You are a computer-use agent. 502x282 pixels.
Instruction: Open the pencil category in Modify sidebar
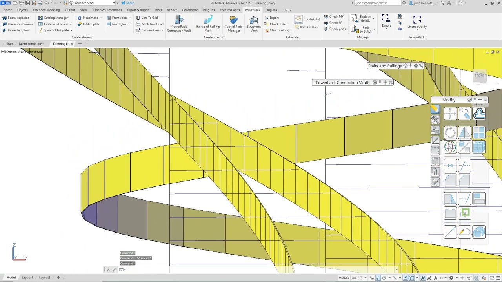435,110
